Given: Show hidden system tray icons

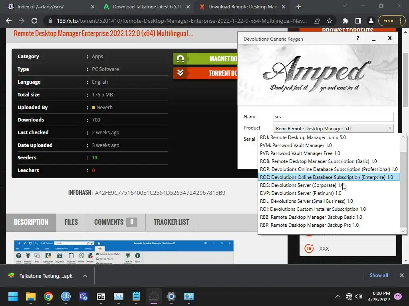Looking at the screenshot, I should (338, 296).
